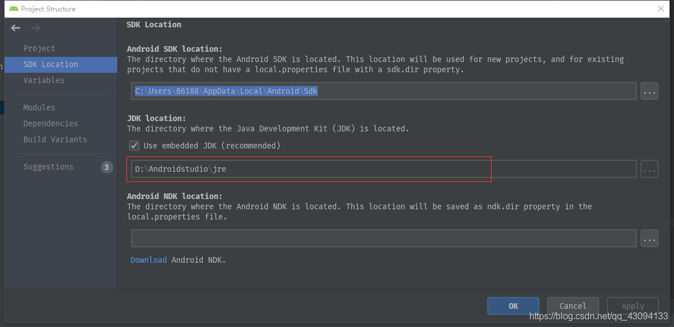Click the Android icon in the title bar
The height and width of the screenshot is (327, 674).
click(13, 9)
